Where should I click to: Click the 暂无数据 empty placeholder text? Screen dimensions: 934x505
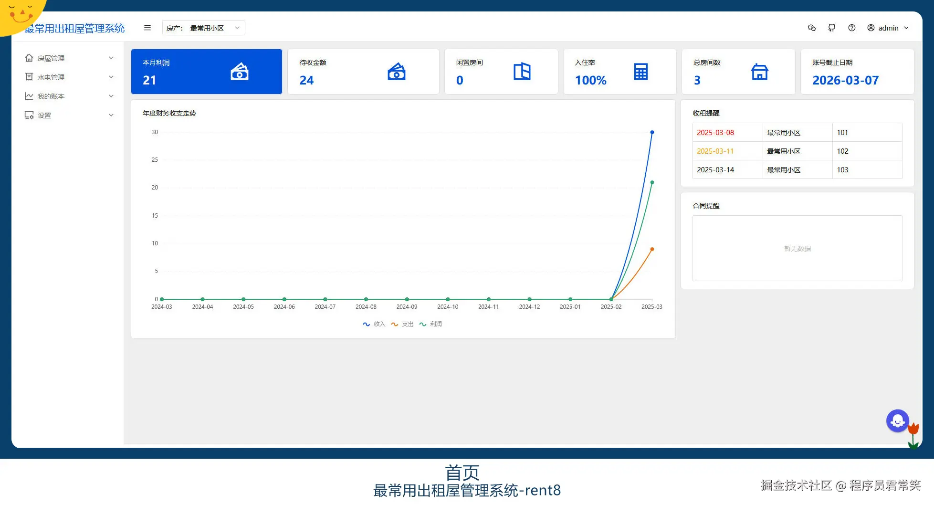coord(798,249)
